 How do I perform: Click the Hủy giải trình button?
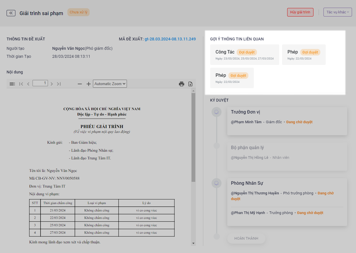[x=300, y=12]
